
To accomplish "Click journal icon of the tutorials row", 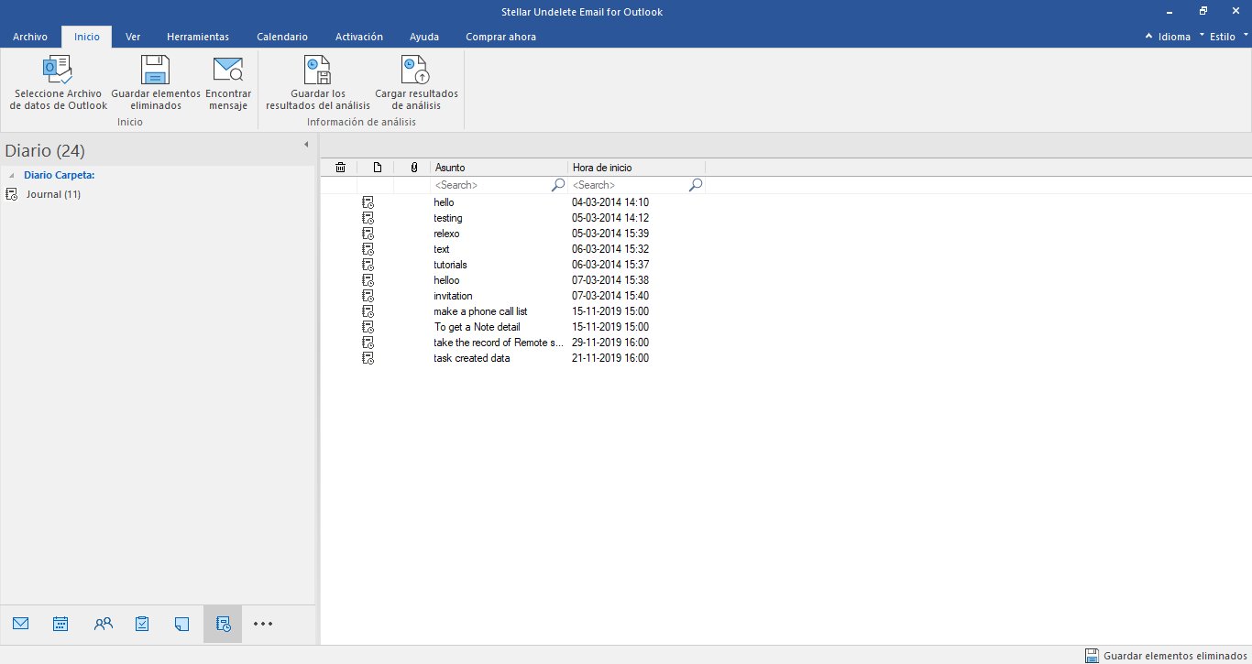I will click(x=368, y=265).
